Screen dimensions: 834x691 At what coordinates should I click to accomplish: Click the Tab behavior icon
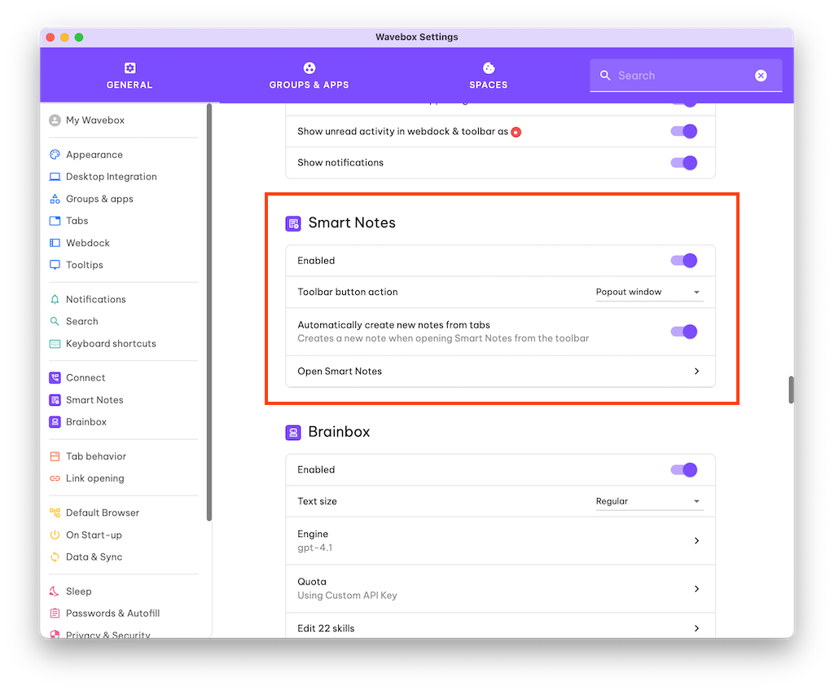pos(55,457)
